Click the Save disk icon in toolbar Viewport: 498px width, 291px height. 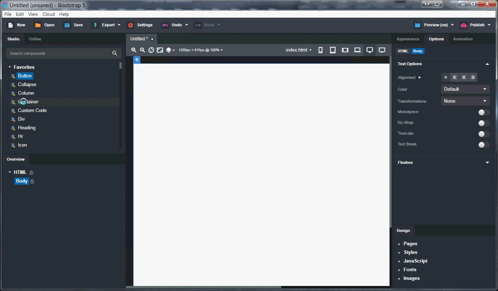click(67, 25)
